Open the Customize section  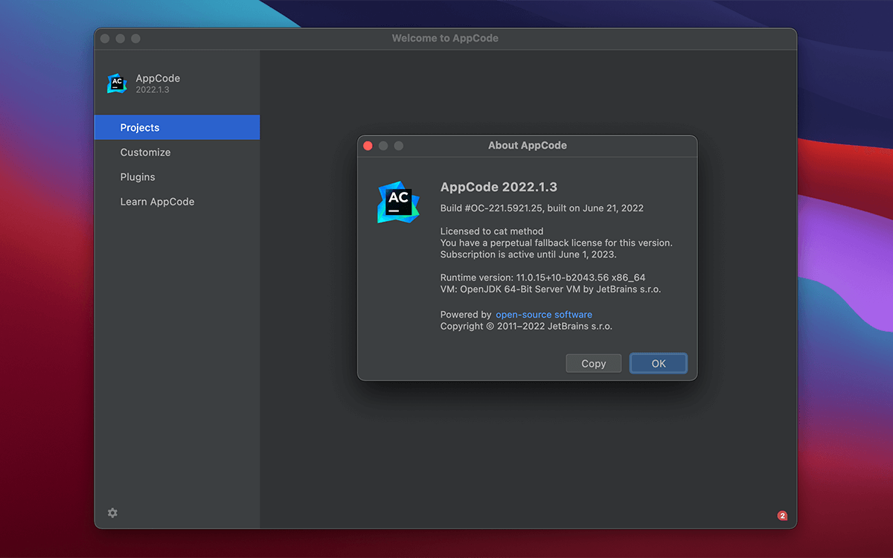point(177,152)
